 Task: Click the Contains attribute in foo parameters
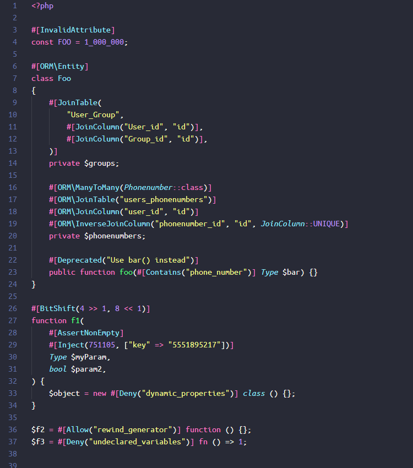tap(163, 272)
